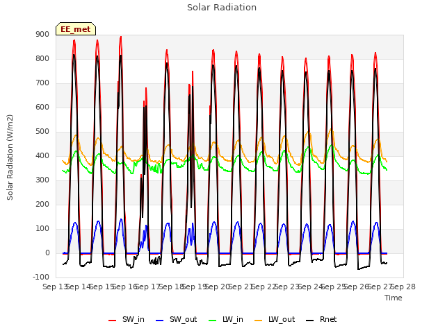Click the Sep 28 x-axis tick label

403,287
